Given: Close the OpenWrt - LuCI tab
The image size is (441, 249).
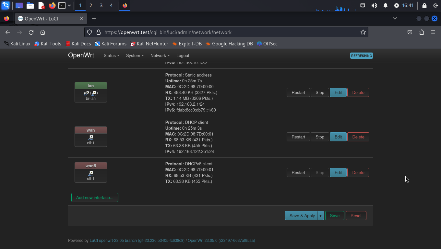Looking at the screenshot, I should (x=82, y=18).
